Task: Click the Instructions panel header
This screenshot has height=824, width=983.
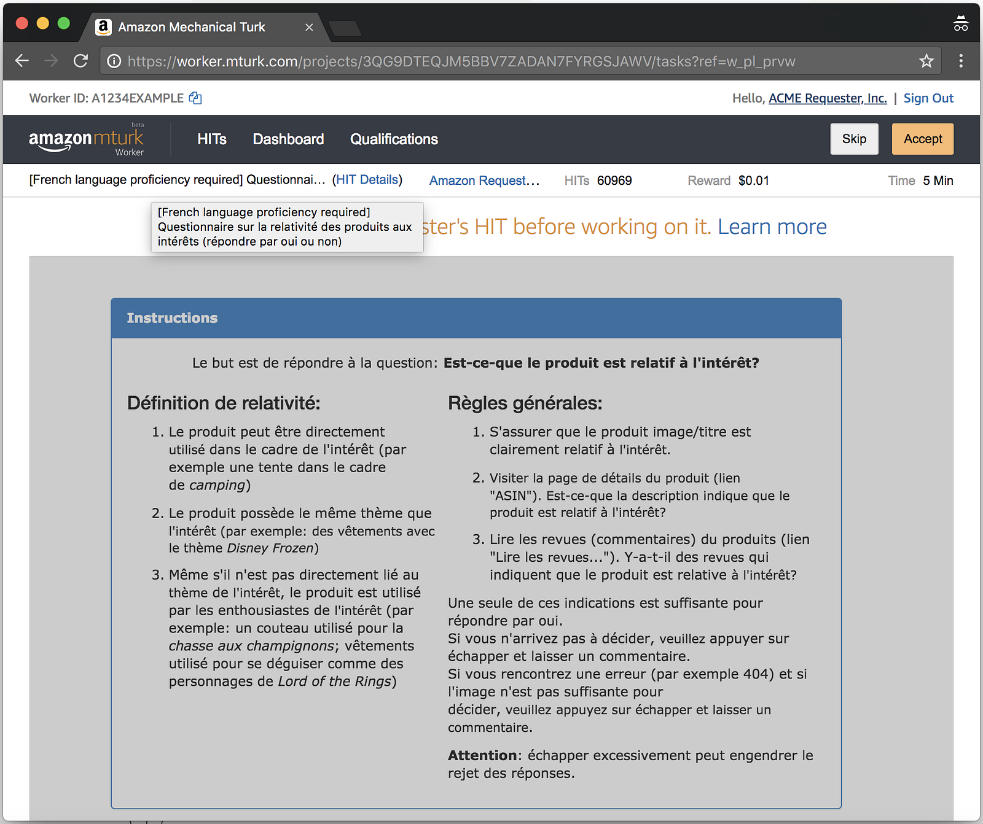Action: [x=476, y=318]
